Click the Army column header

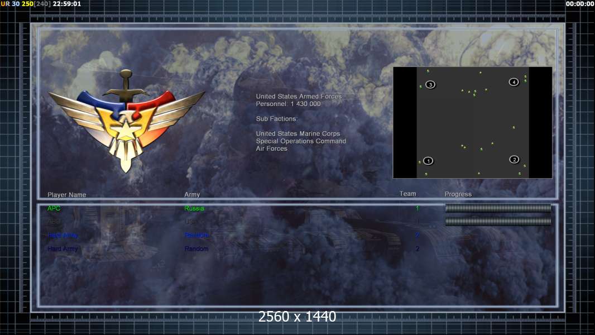pyautogui.click(x=192, y=194)
